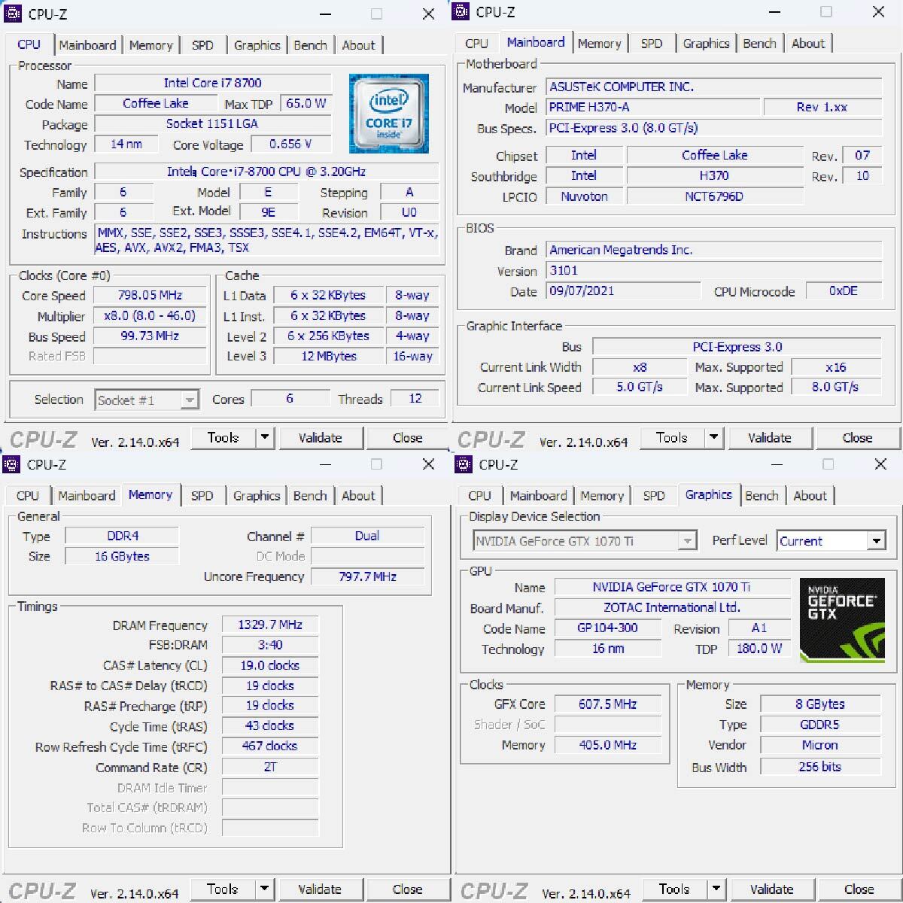This screenshot has width=903, height=903.
Task: Open About tab in Mainboard window
Action: coord(808,44)
